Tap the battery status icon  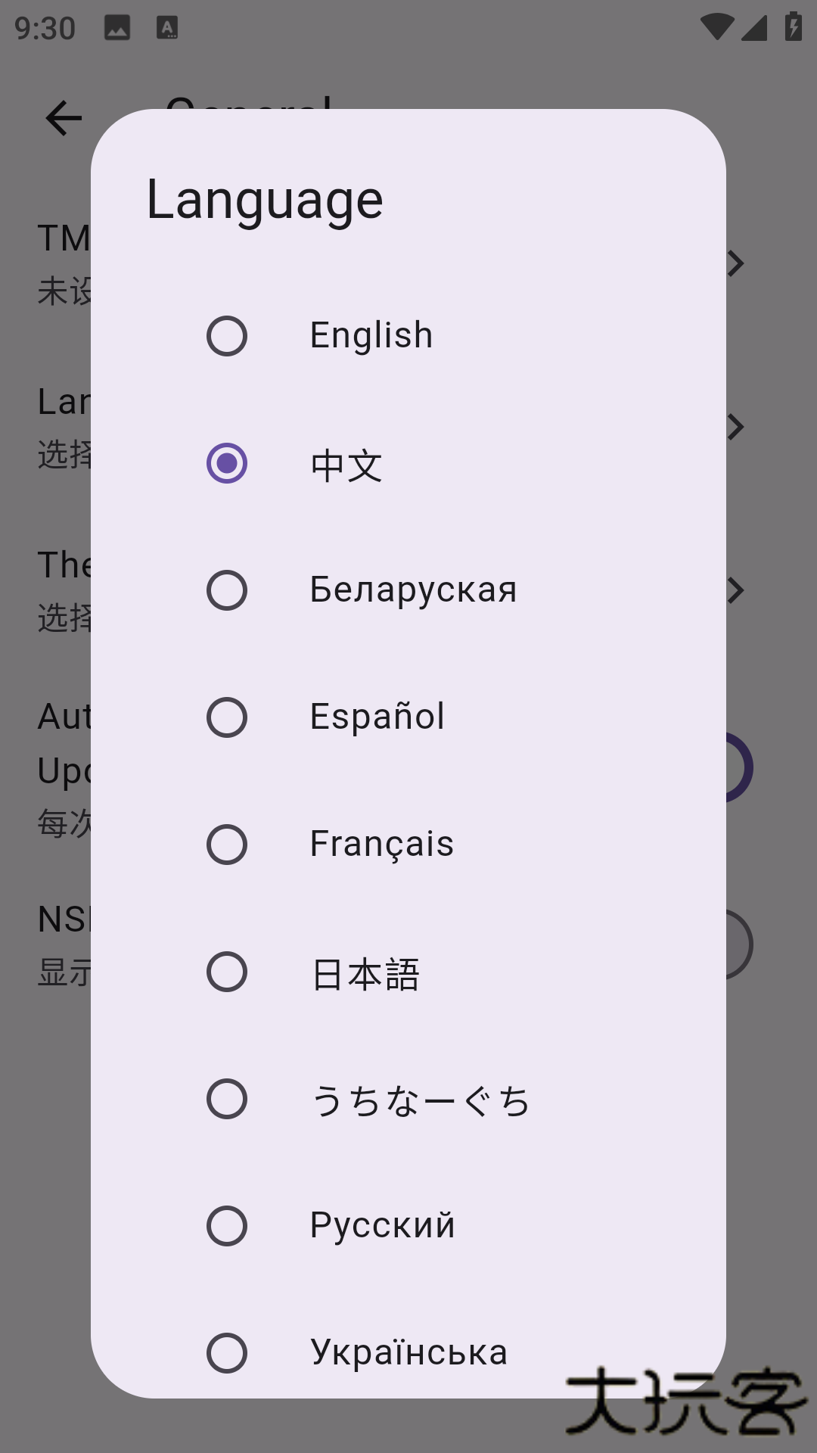pyautogui.click(x=793, y=27)
